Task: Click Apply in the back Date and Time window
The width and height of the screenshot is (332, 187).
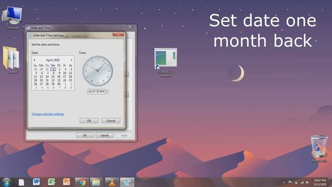Action: (x=125, y=135)
